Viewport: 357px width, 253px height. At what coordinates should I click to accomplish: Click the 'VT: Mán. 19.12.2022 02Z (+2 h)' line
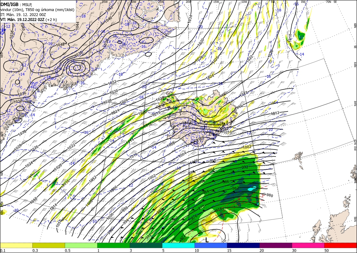point(29,20)
